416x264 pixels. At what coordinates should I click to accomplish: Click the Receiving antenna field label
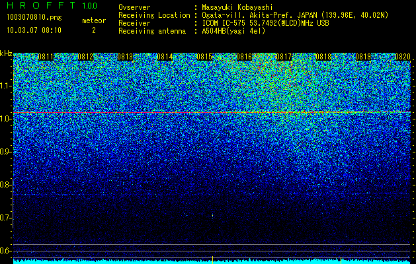[152, 31]
